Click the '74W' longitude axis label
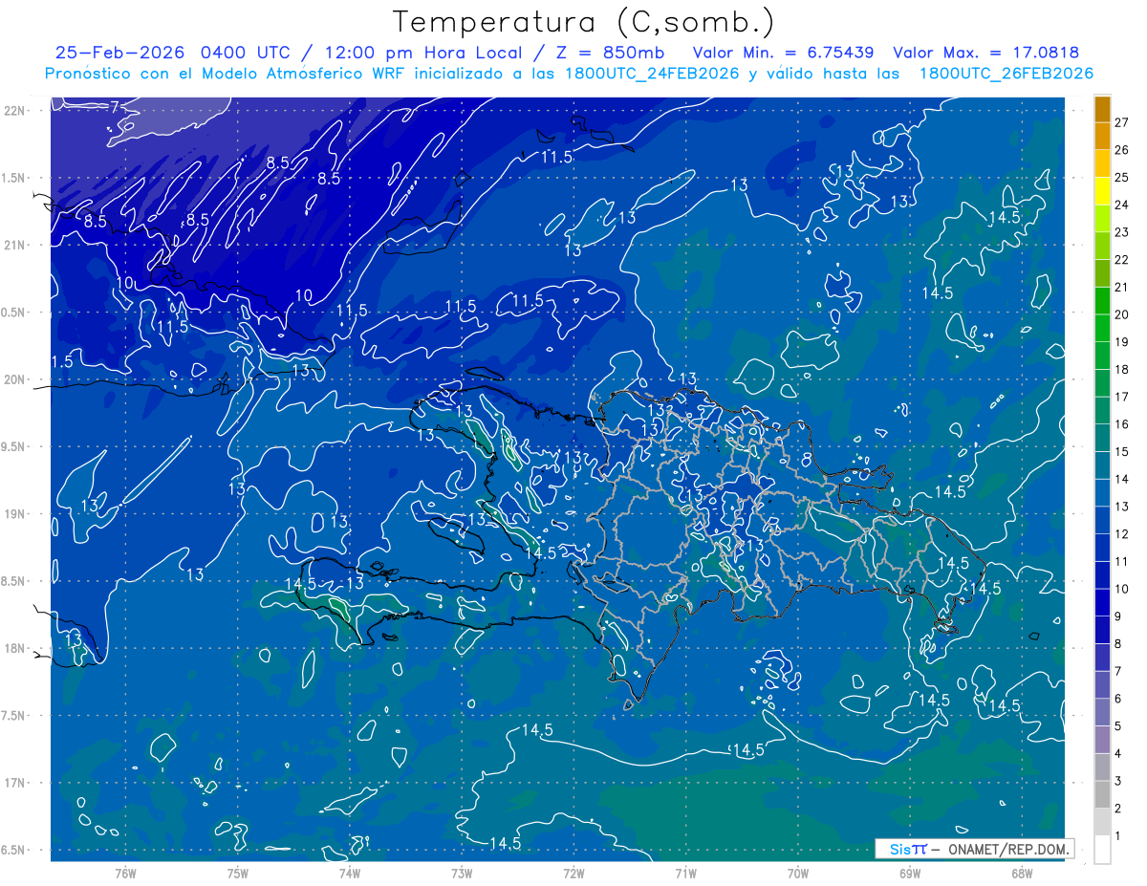Image resolution: width=1147 pixels, height=886 pixels. click(350, 873)
